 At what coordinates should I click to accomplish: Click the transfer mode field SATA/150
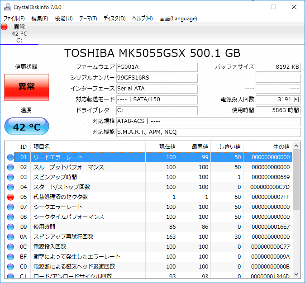(157, 100)
